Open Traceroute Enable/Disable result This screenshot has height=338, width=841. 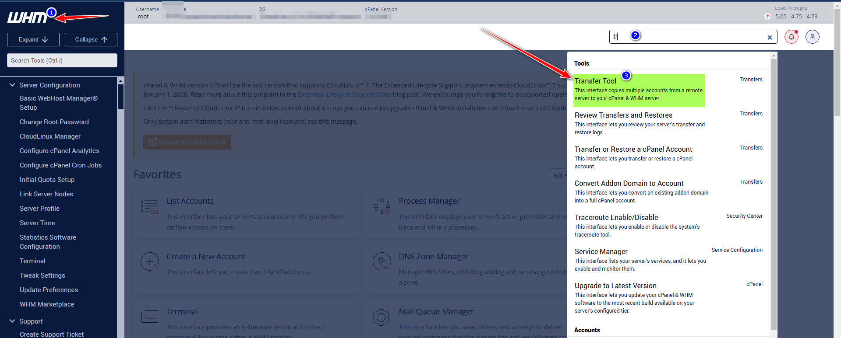[616, 218]
